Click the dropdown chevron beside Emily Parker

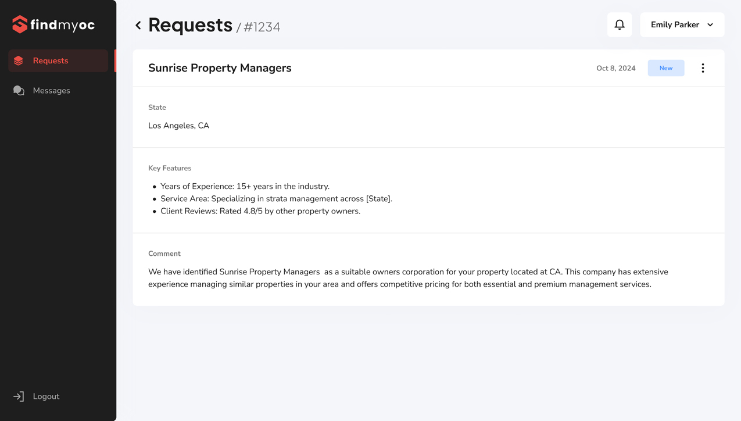[x=710, y=25]
